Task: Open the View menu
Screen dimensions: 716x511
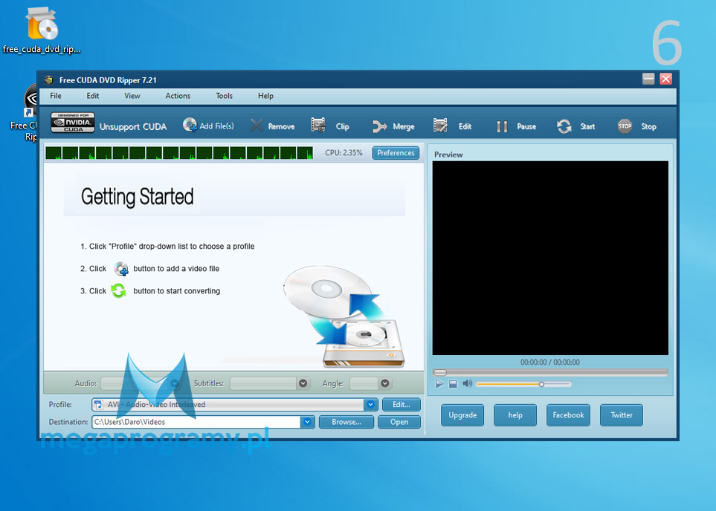Action: 132,96
